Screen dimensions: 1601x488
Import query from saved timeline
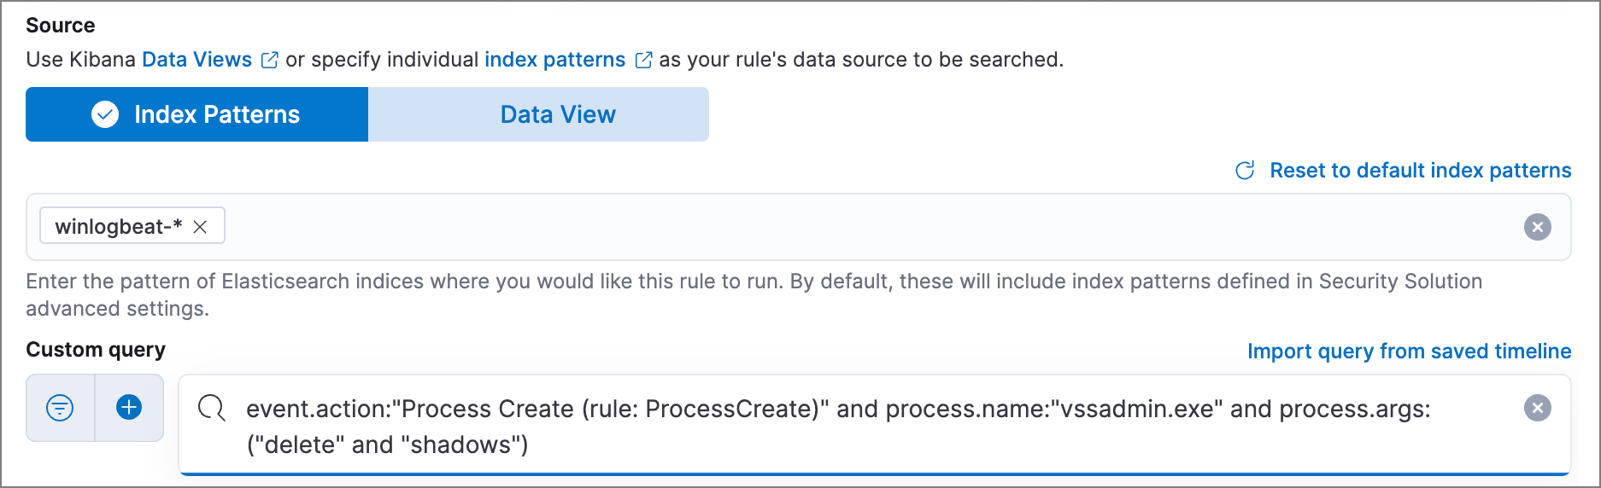click(1409, 351)
